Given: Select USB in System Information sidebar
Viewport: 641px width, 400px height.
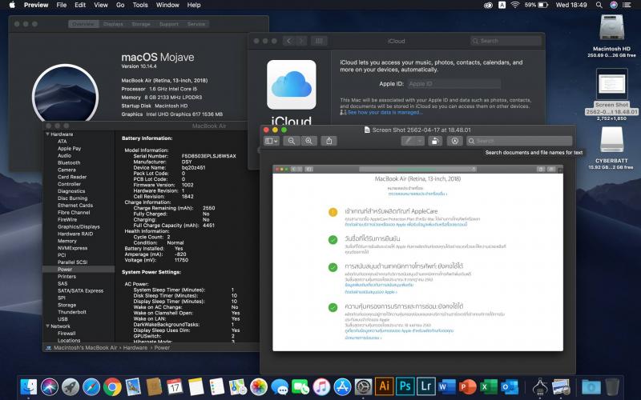Looking at the screenshot, I should coord(62,319).
